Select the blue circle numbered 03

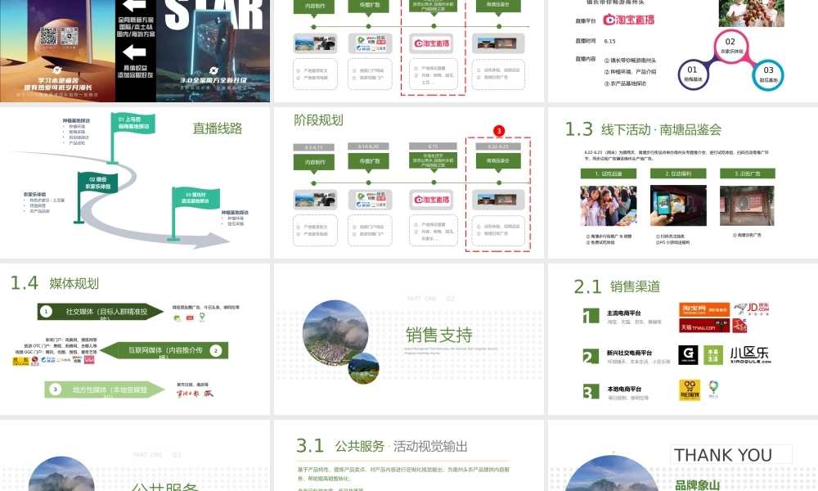click(767, 74)
